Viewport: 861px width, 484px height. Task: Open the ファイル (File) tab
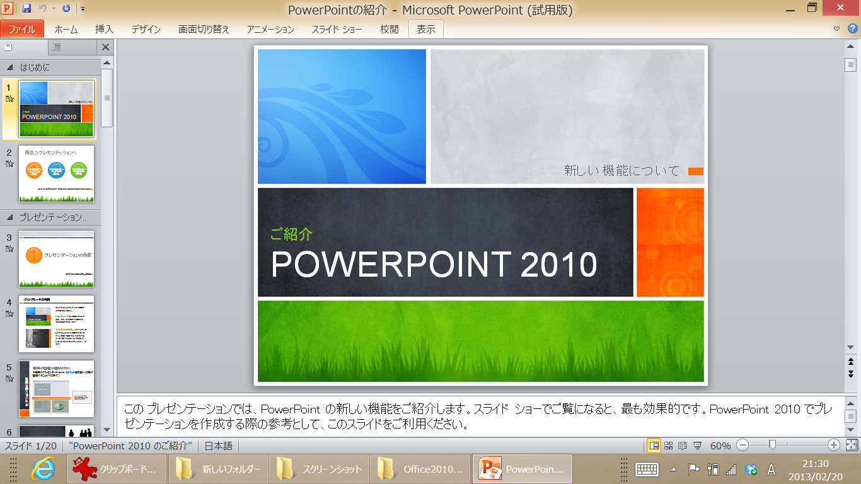pos(22,29)
